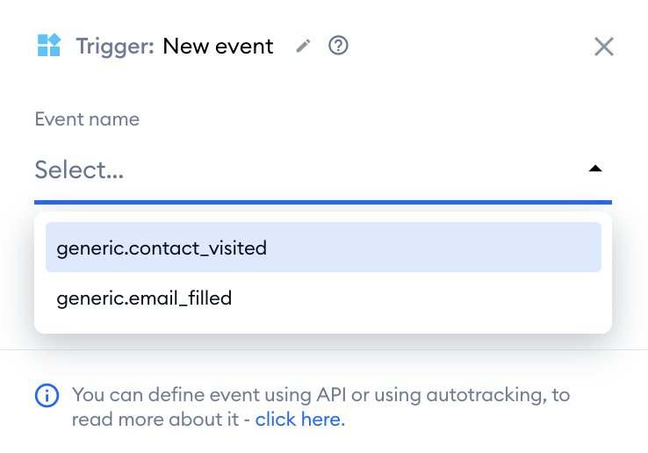Close the trigger panel with the X
648x453 pixels.
tap(604, 47)
